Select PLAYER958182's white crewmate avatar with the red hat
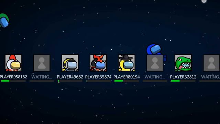 coord(13,63)
